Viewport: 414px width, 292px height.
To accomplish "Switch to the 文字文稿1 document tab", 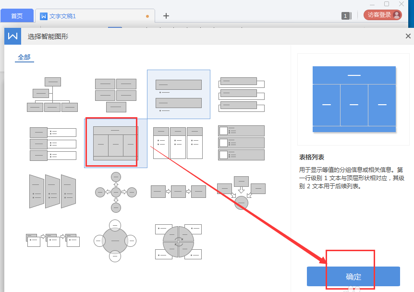I will pyautogui.click(x=62, y=16).
